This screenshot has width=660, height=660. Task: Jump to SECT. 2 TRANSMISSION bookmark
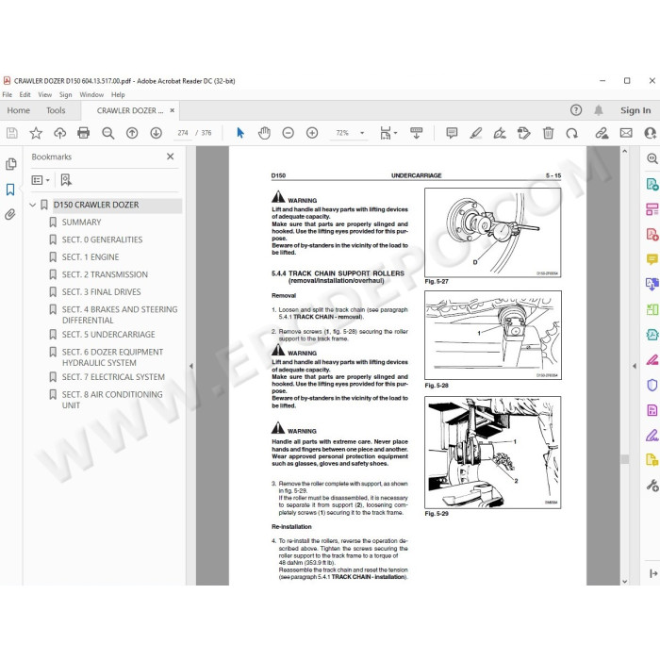(105, 275)
